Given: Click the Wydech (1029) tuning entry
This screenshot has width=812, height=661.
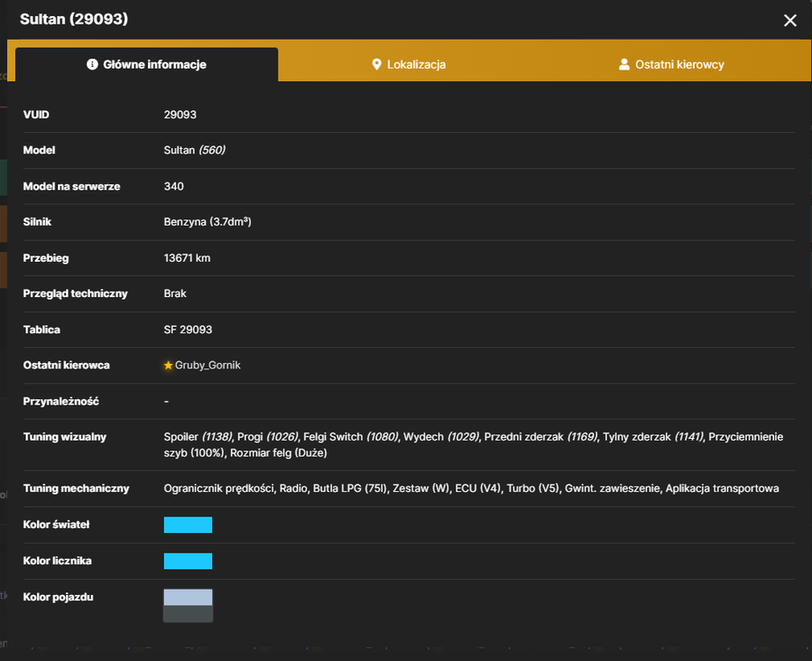Looking at the screenshot, I should [441, 437].
